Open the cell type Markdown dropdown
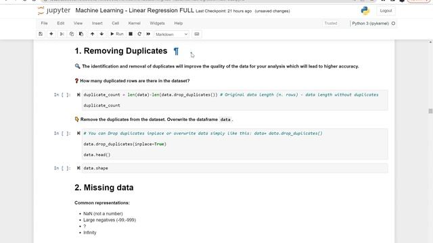The width and height of the screenshot is (433, 243). (x=171, y=34)
